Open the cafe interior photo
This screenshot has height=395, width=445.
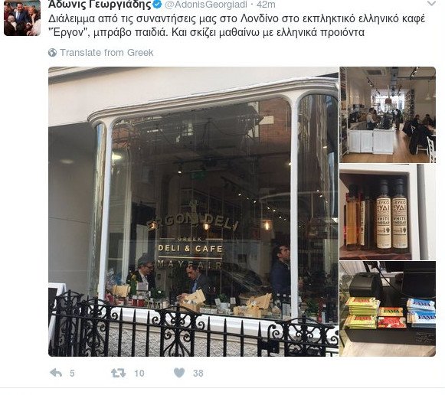coord(388,115)
